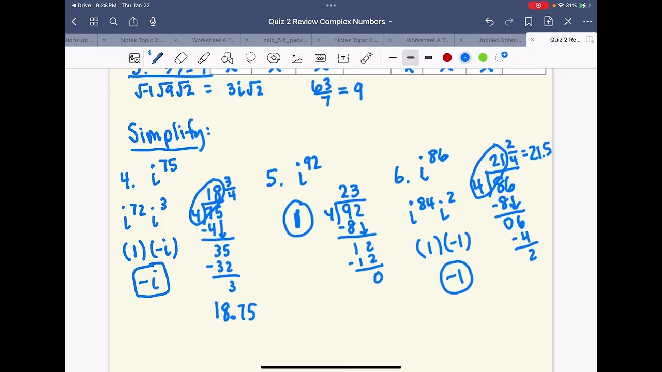Choose the medium stroke width
This screenshot has width=662, height=372.
(411, 58)
